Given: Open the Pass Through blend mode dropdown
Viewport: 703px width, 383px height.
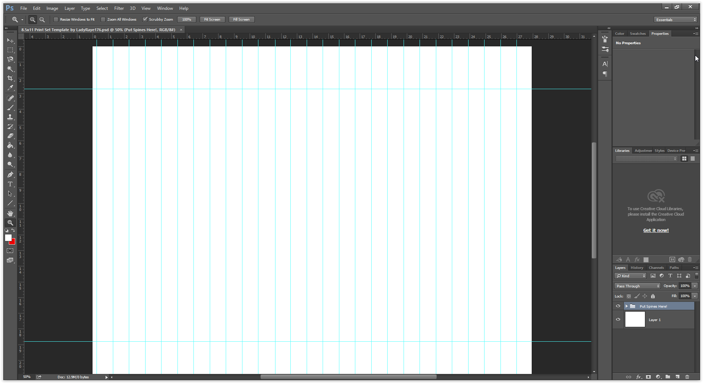Looking at the screenshot, I should (637, 286).
